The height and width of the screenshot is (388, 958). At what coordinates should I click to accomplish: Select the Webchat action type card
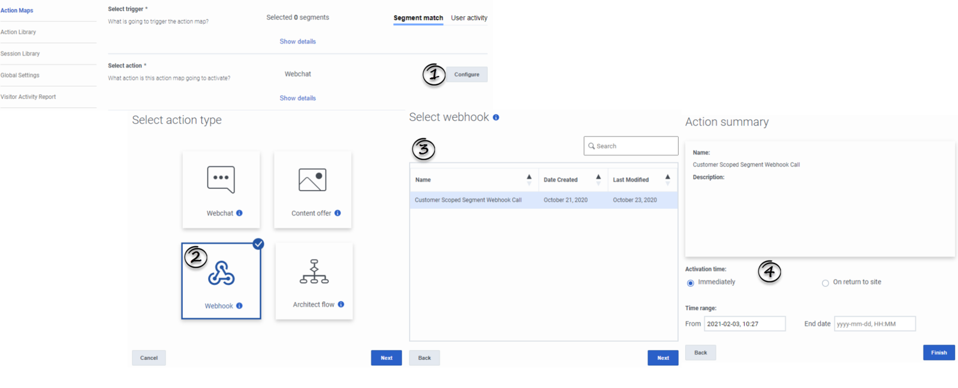[x=221, y=189]
